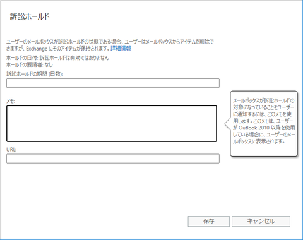Focus the 訴訟ホールドの期間 (日数) input field
Viewport: 303px width, 240px height.
[113, 83]
